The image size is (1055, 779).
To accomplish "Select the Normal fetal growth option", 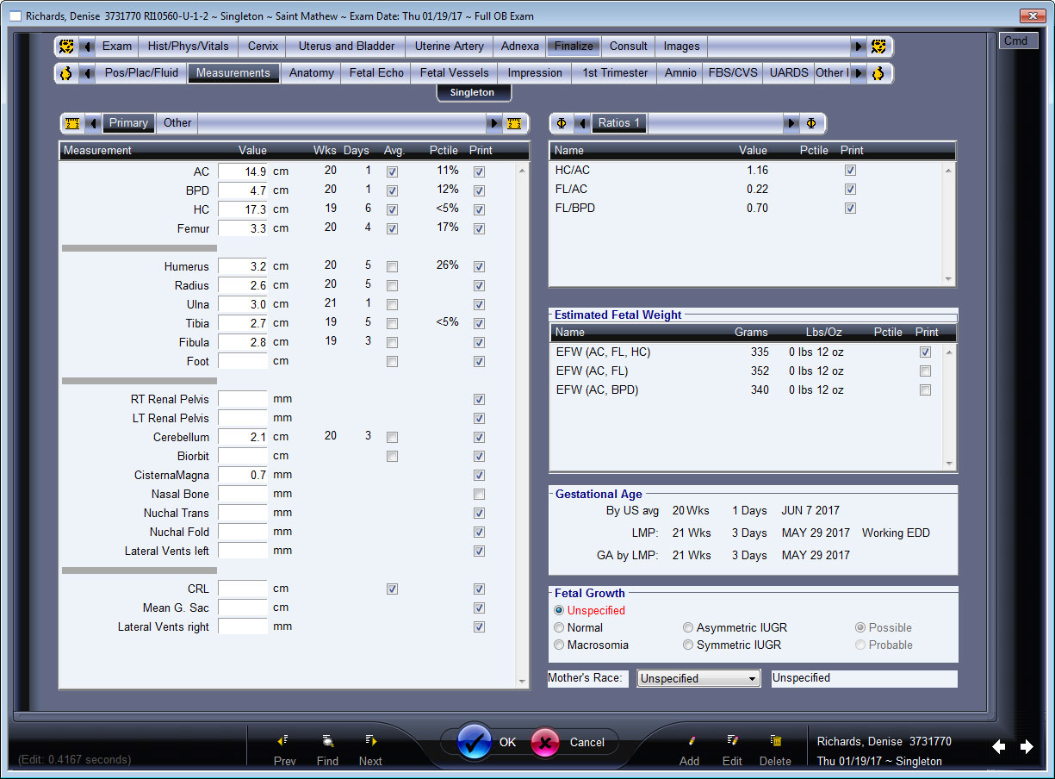I will [560, 627].
